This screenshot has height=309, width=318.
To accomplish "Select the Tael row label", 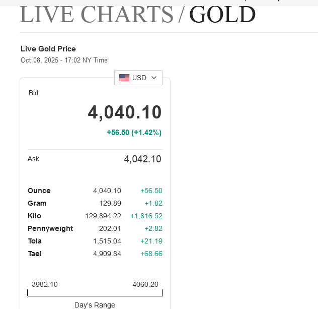I will click(35, 254).
